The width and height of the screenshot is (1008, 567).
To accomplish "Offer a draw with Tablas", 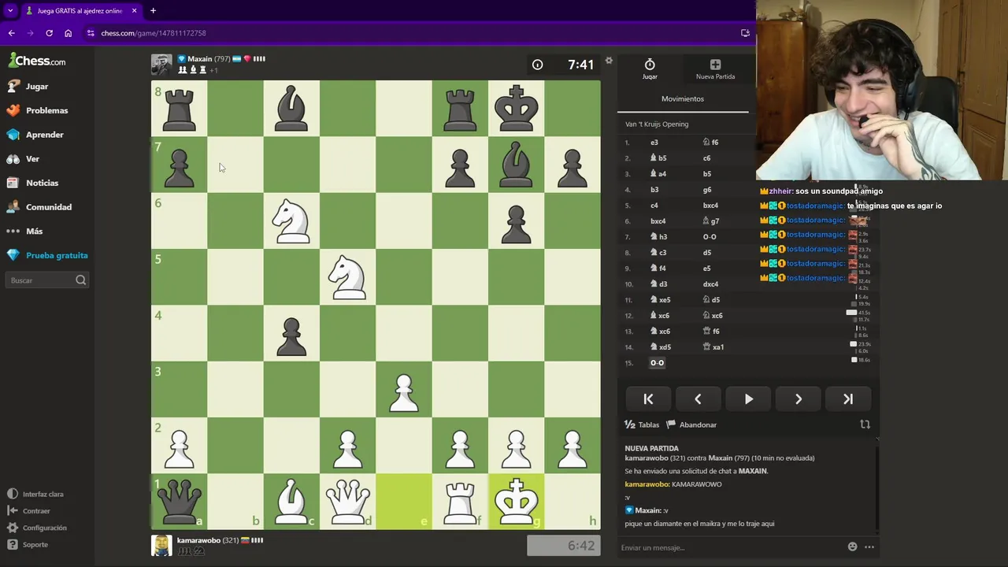I will click(x=642, y=424).
